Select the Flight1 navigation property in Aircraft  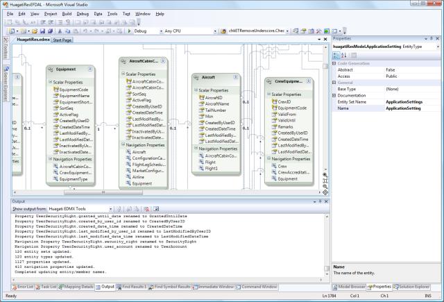coord(211,168)
